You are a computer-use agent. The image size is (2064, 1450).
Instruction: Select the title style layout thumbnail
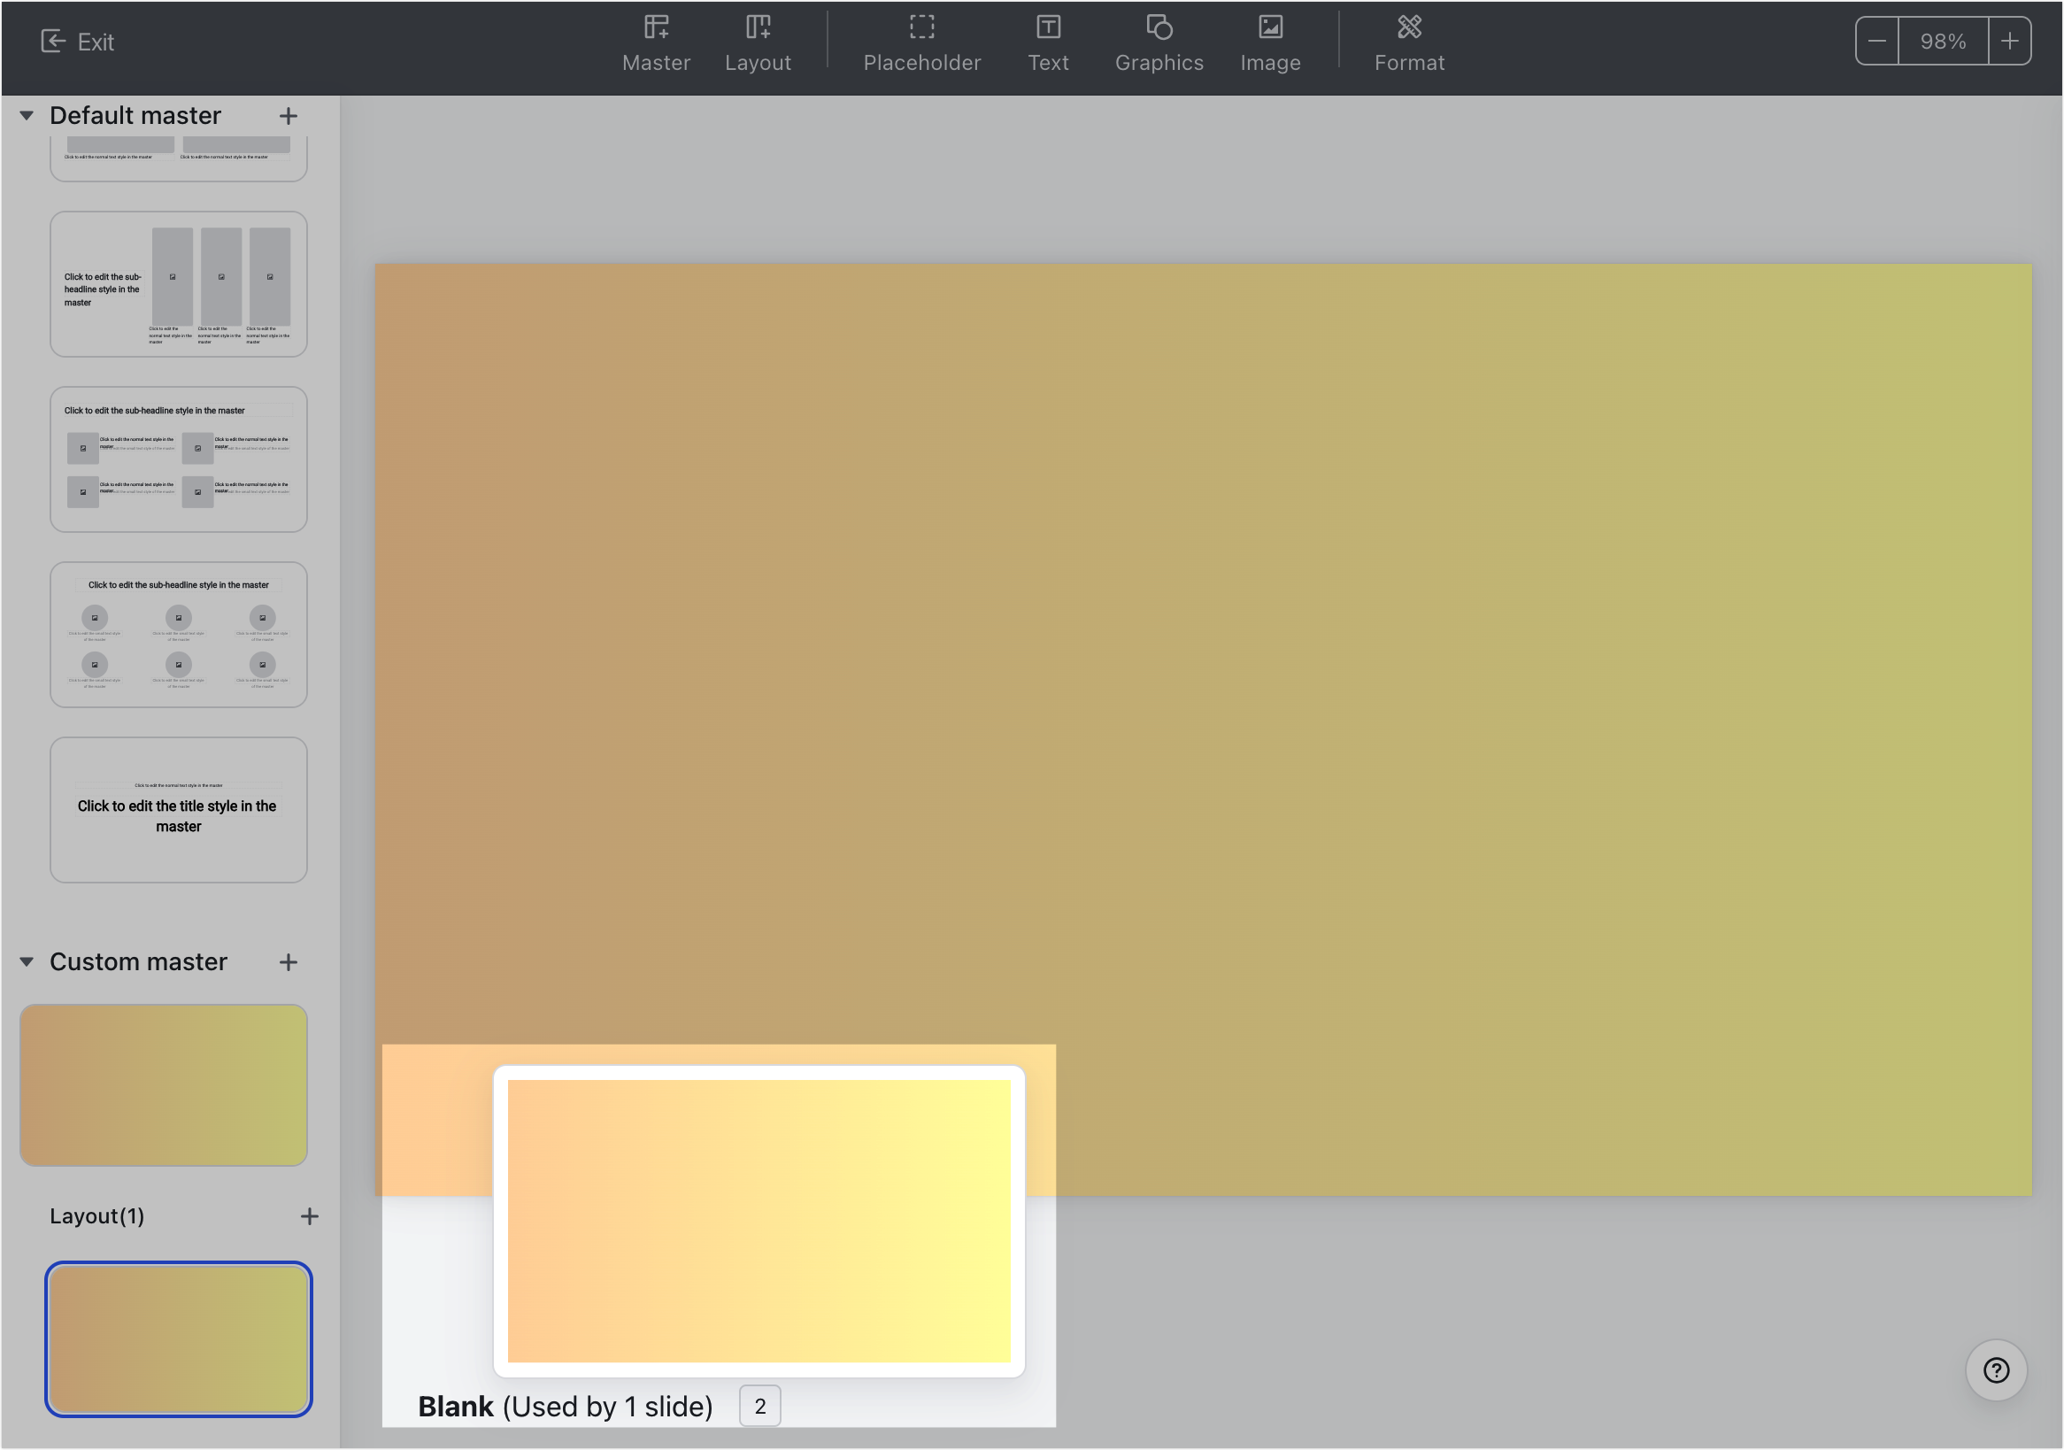[x=178, y=810]
